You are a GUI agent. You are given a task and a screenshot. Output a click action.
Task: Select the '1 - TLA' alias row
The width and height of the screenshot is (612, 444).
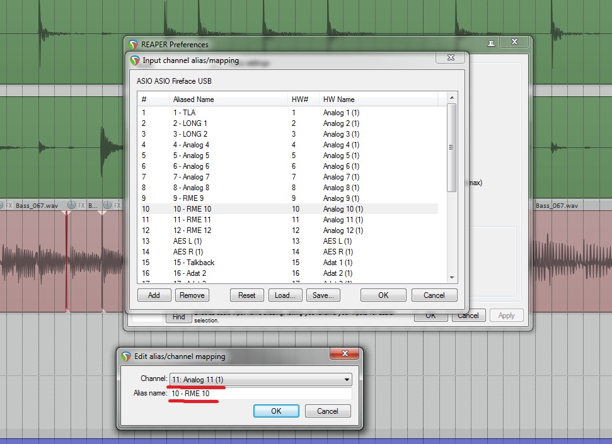coord(184,112)
